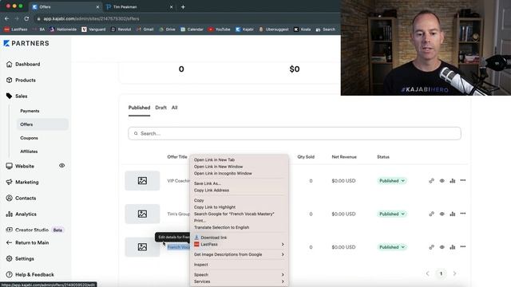Open the Website section

[20, 166]
